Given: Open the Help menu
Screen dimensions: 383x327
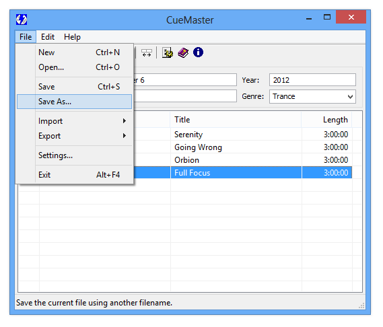Looking at the screenshot, I should 72,37.
